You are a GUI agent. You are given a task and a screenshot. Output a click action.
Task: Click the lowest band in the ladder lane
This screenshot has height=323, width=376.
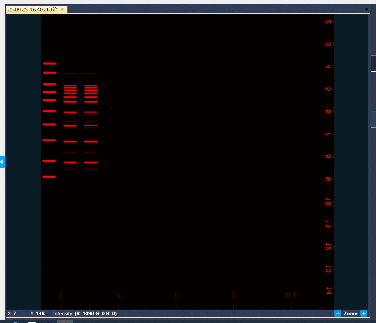(49, 177)
